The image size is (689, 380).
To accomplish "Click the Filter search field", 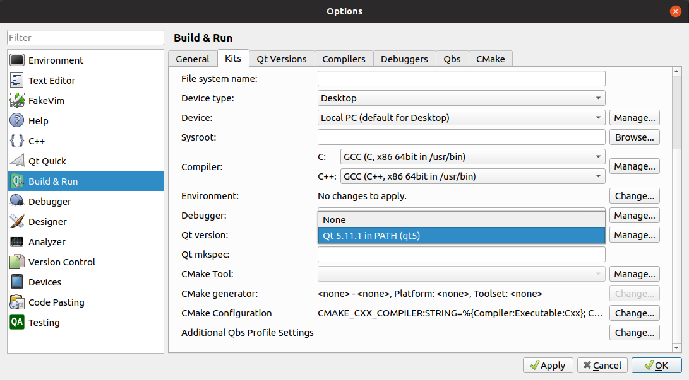I will coord(85,38).
